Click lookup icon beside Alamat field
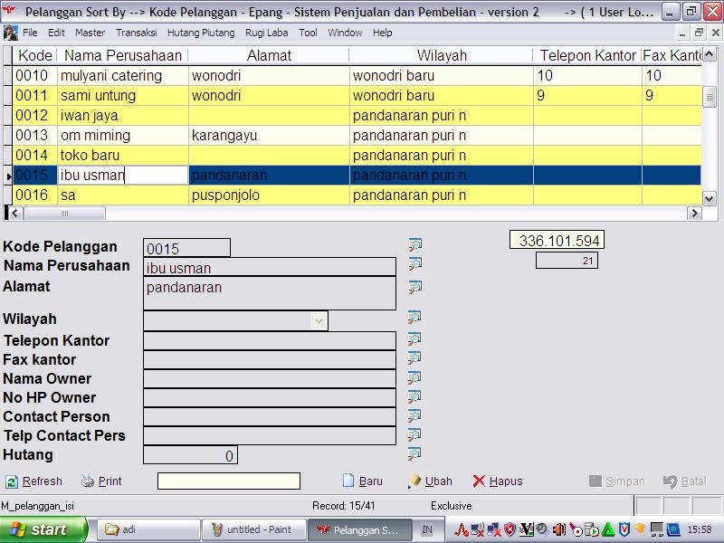724x543 pixels. 415,287
